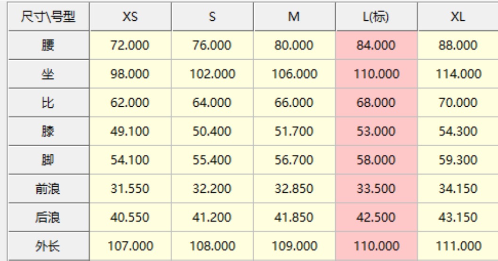Select the 后浪 cell showing 41.850
This screenshot has width=498, height=261.
[294, 217]
